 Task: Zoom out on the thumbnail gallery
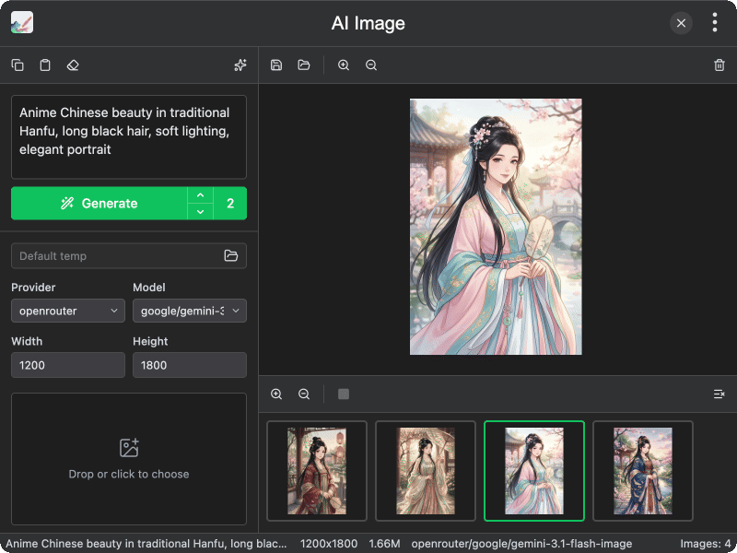(304, 394)
